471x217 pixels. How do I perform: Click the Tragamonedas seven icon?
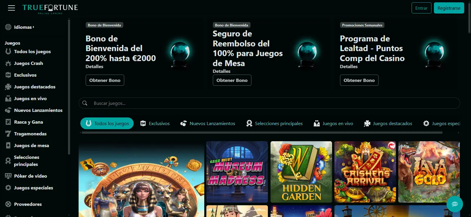tap(8, 134)
